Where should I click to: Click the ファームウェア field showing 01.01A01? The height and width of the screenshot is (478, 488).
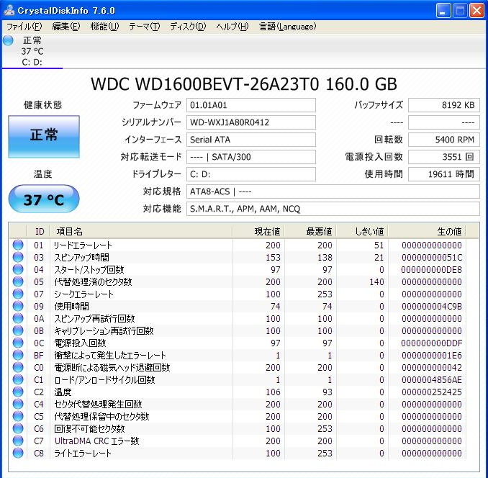(251, 105)
